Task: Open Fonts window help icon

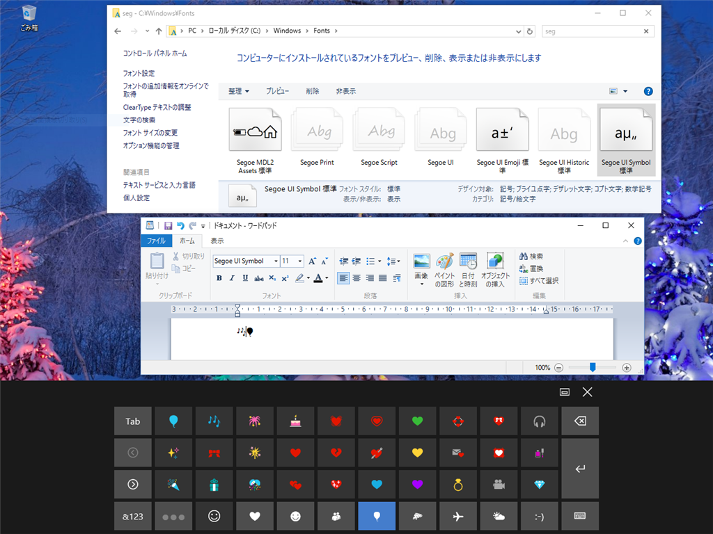Action: tap(648, 91)
